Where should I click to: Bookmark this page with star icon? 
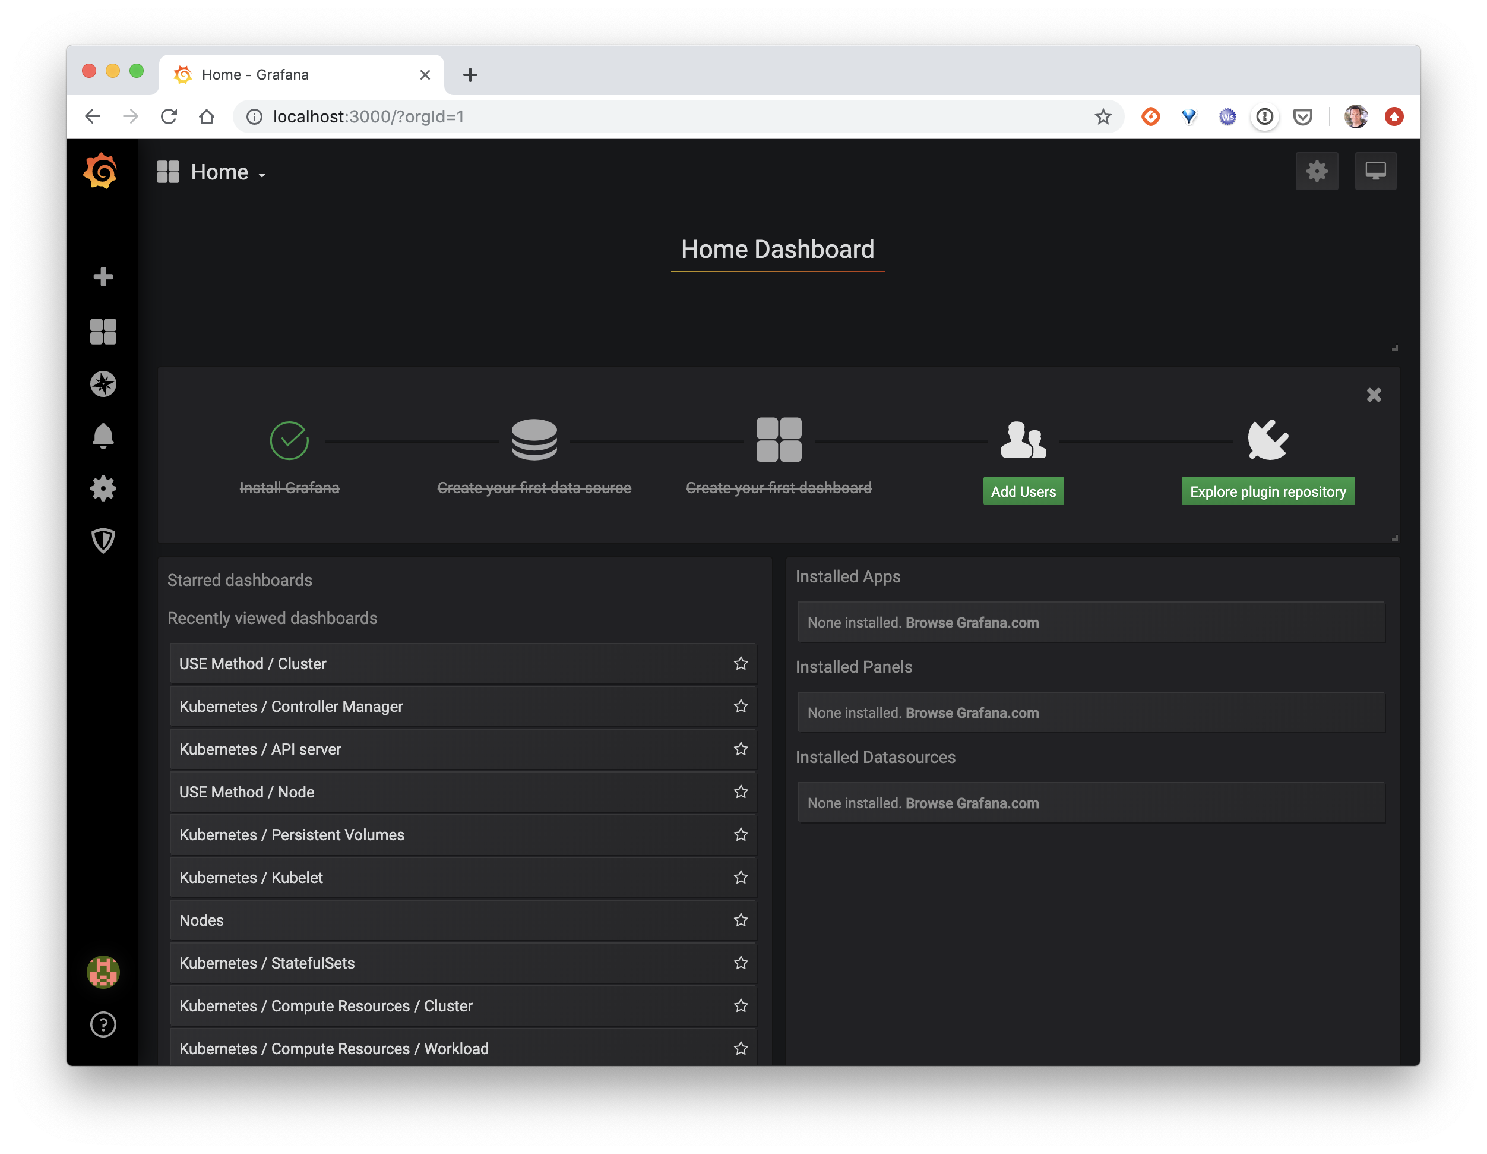click(x=1103, y=116)
